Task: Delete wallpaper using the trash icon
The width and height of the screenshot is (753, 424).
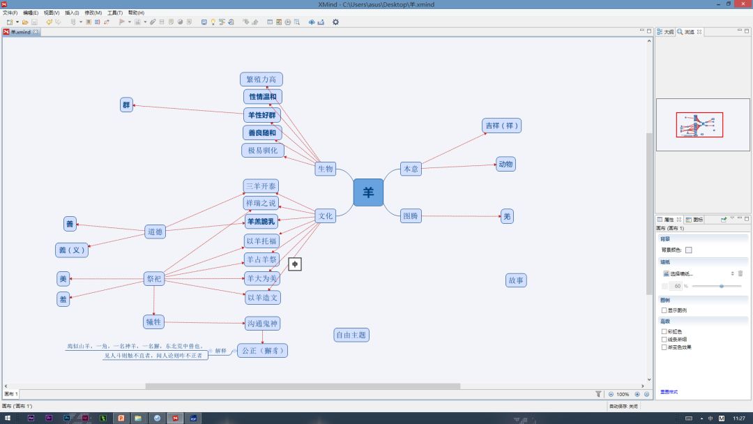Action: pos(740,273)
